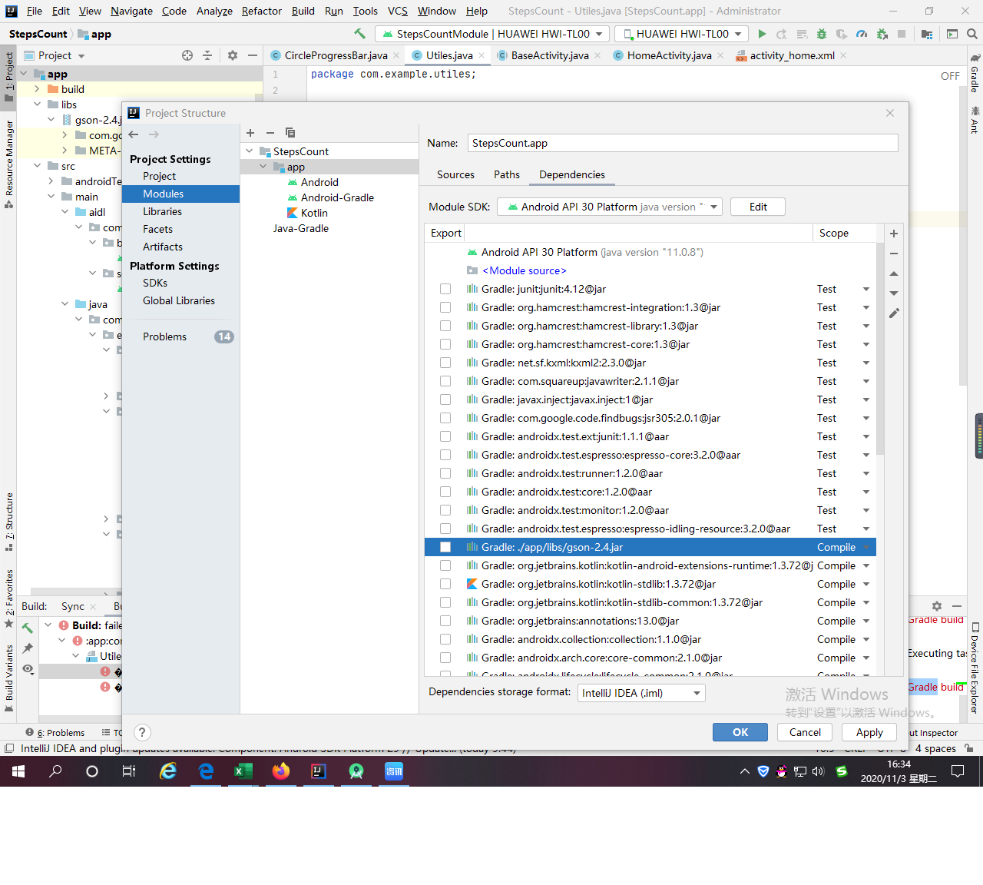
Task: Click the help question mark button
Action: (142, 732)
